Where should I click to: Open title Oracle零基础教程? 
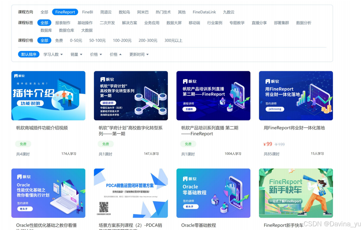199,225
